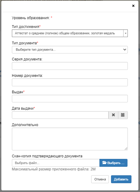Click the Максимальный размер приложенного файла hint

(x=54, y=169)
